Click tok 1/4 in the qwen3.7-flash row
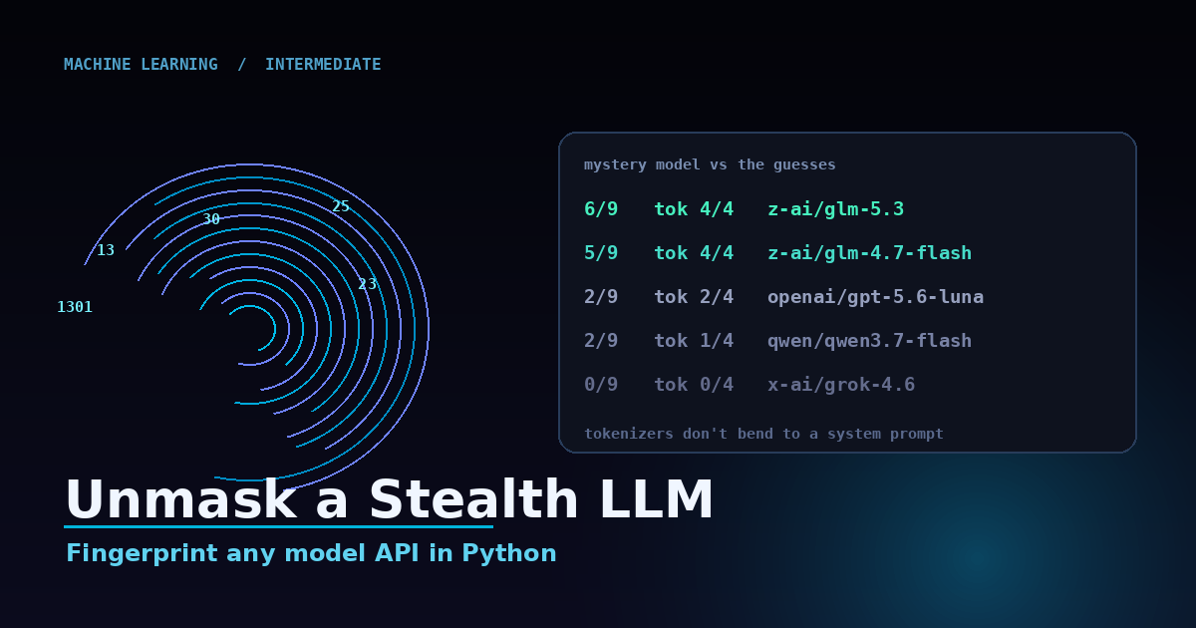Image resolution: width=1196 pixels, height=628 pixels. coord(694,341)
